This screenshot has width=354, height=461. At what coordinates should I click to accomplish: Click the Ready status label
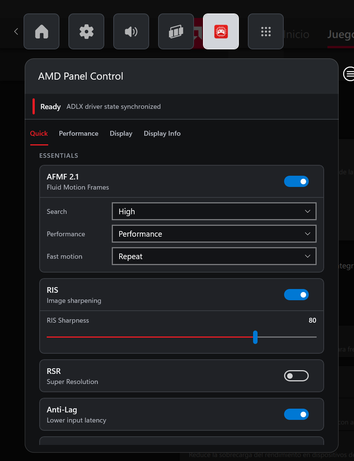pyautogui.click(x=50, y=107)
